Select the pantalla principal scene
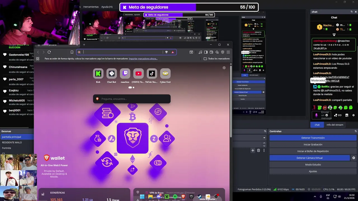The height and width of the screenshot is (201, 358). (17, 137)
